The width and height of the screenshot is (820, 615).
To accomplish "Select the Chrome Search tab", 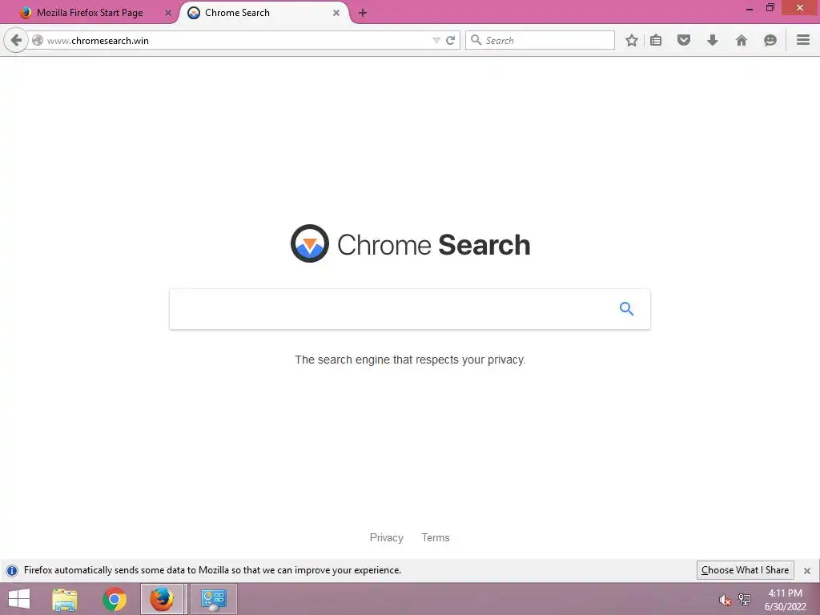I will pos(262,13).
